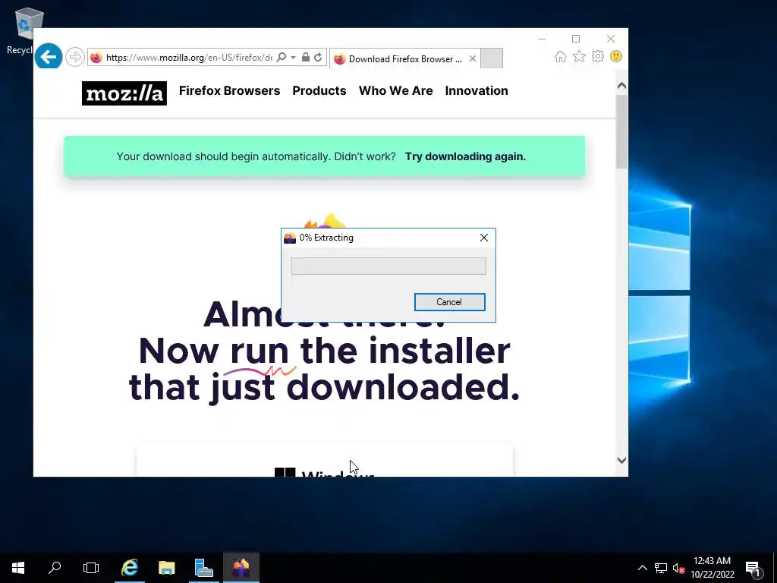
Task: Click the page scrollbar up arrow
Action: point(622,86)
